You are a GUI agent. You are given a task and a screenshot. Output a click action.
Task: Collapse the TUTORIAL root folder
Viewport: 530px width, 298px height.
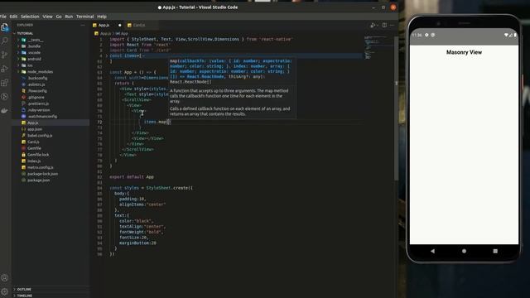click(x=25, y=33)
